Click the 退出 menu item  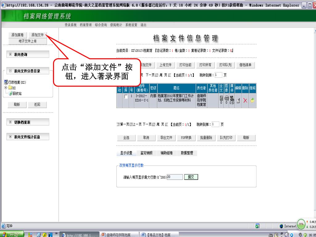143,25
